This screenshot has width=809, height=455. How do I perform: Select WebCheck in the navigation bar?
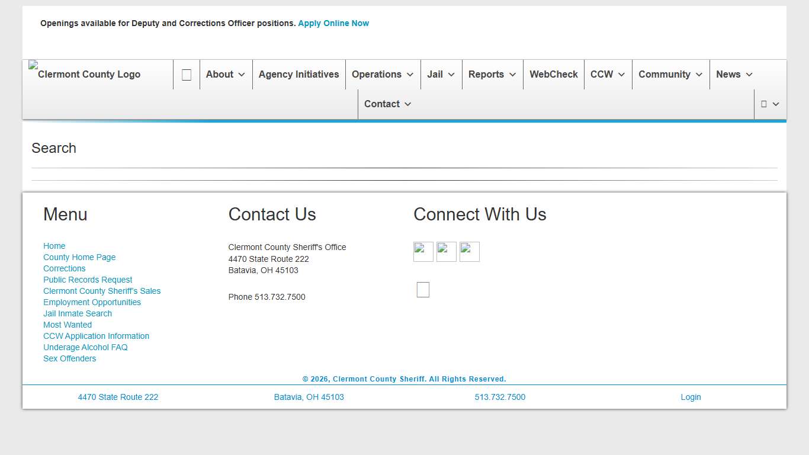coord(554,75)
